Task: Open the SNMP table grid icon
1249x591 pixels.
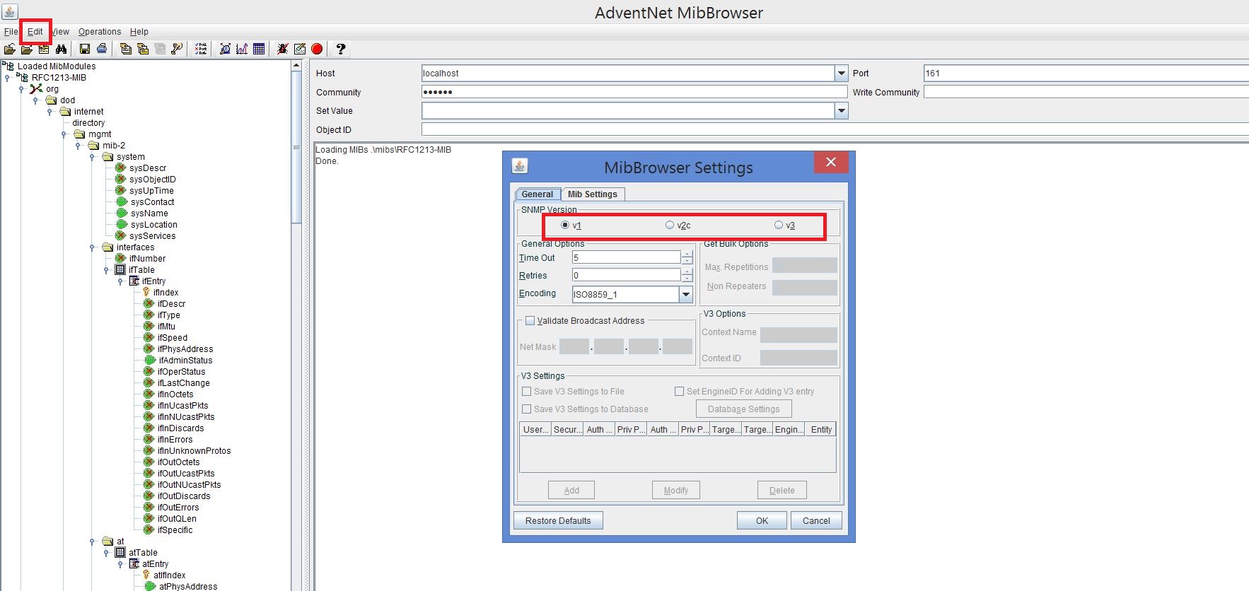Action: [x=259, y=49]
